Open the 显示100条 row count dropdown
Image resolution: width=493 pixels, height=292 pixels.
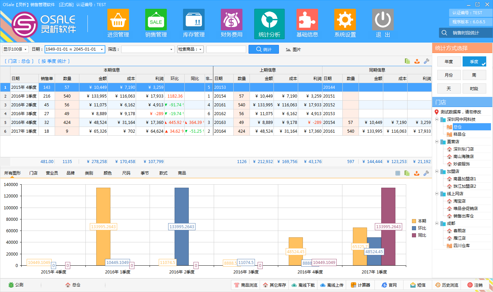click(x=16, y=49)
